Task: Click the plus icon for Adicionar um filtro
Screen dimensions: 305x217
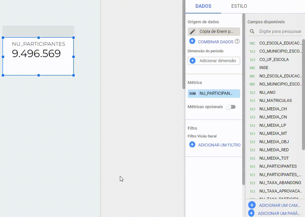Action: pyautogui.click(x=192, y=145)
